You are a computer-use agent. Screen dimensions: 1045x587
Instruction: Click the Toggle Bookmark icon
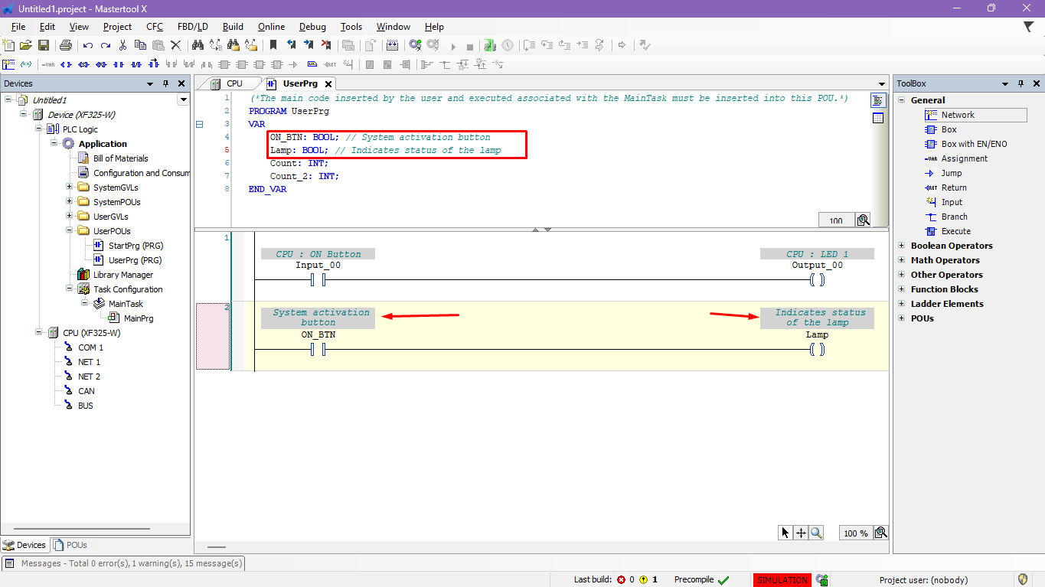273,46
